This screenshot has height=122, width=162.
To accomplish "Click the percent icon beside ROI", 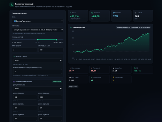I will (x=135, y=68).
